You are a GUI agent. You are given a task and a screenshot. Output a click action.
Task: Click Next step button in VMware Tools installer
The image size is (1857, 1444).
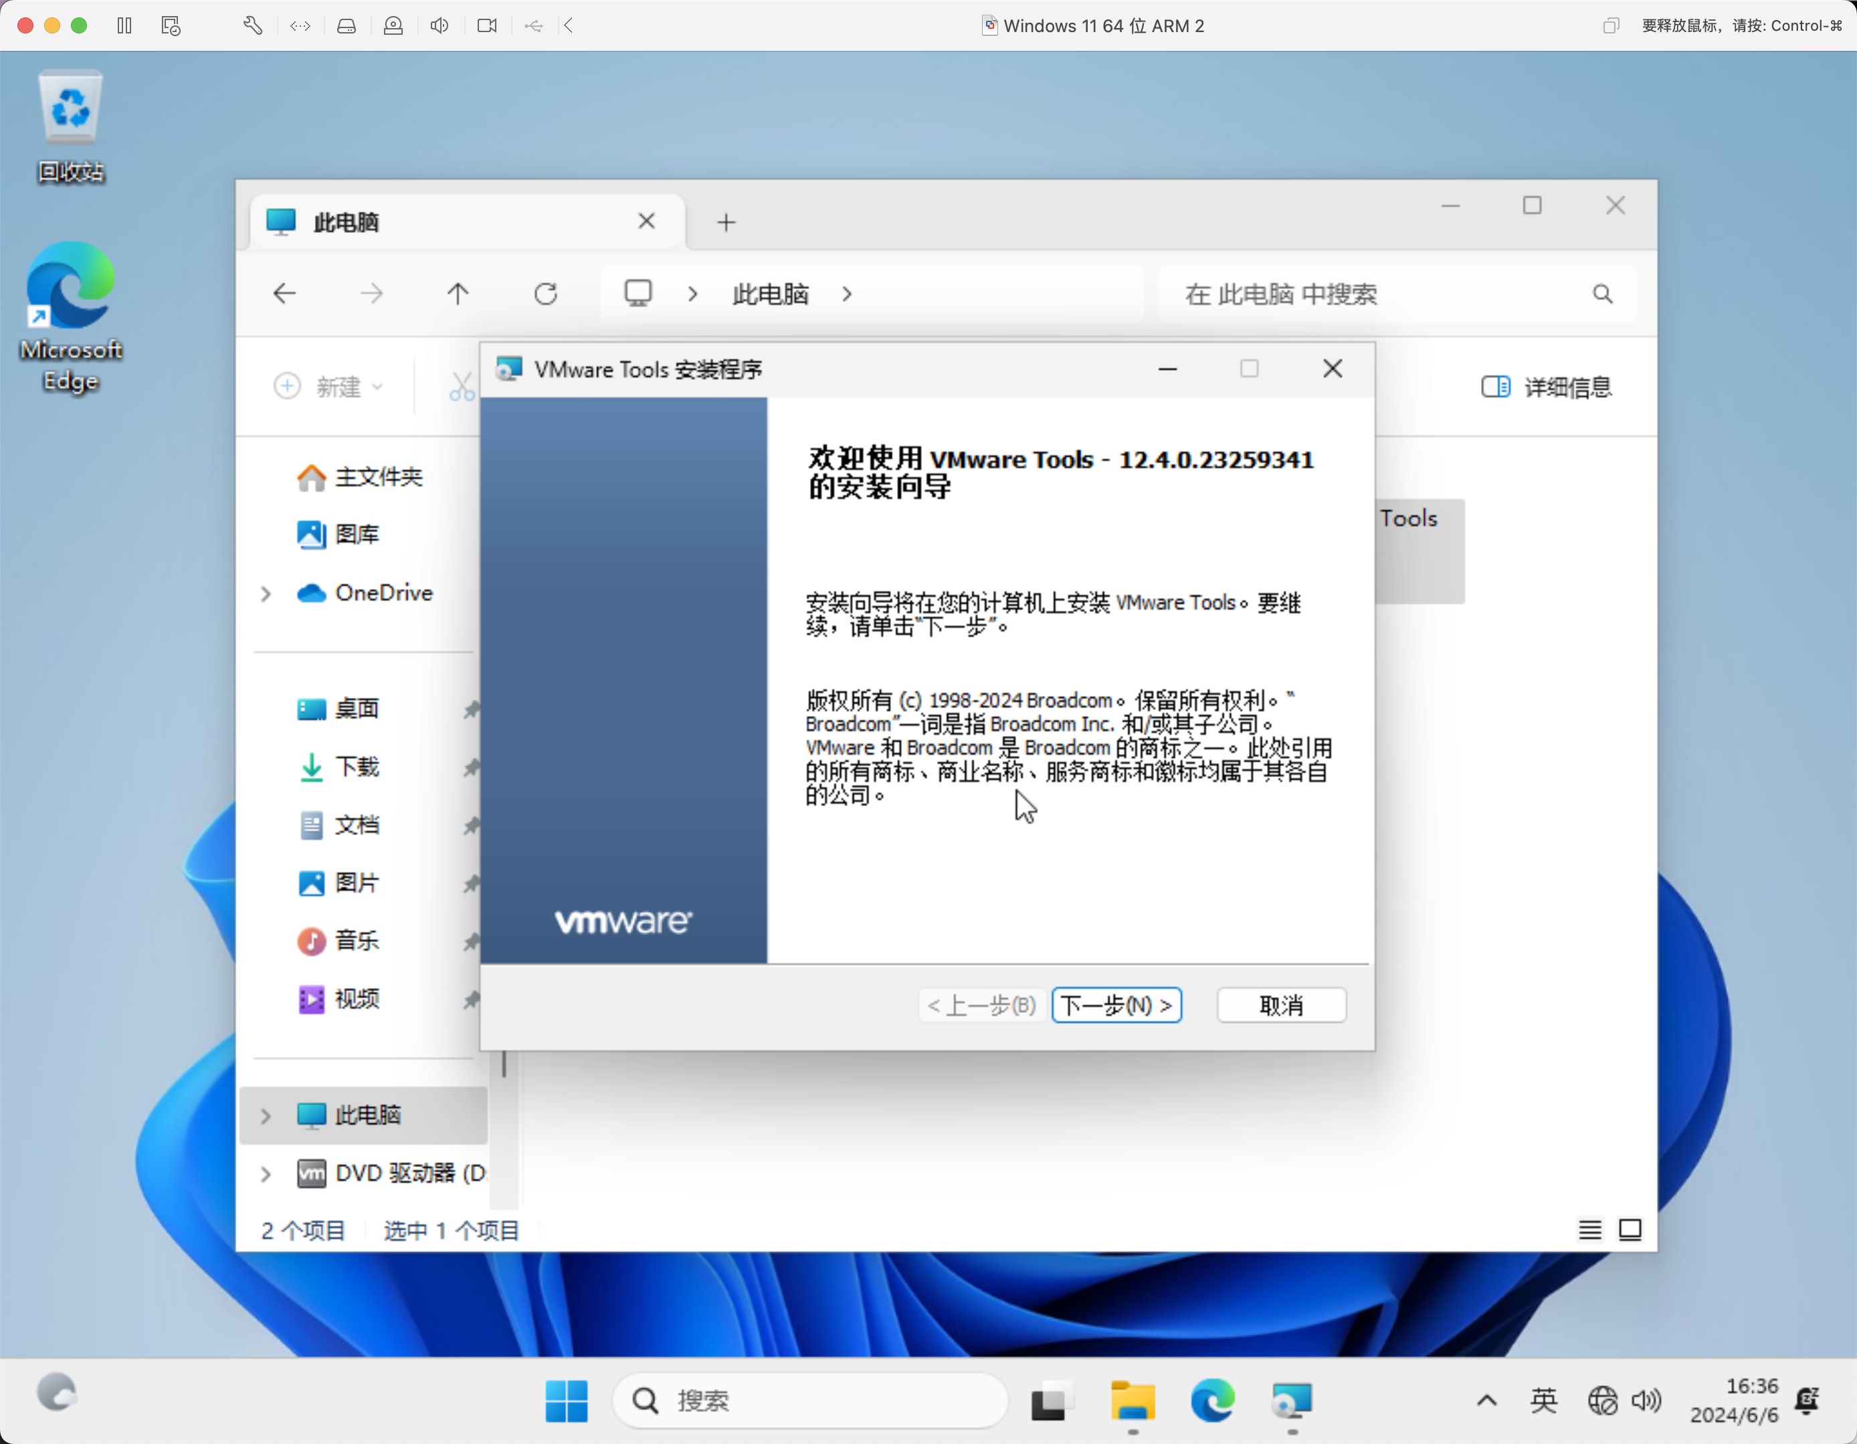(1116, 1005)
